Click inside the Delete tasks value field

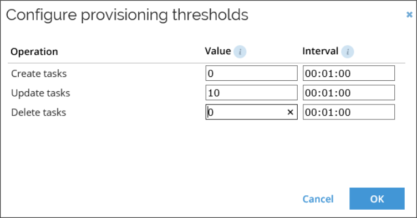point(246,112)
